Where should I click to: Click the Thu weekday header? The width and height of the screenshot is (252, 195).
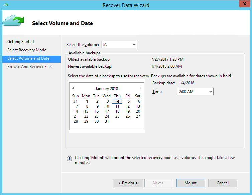pos(117,96)
